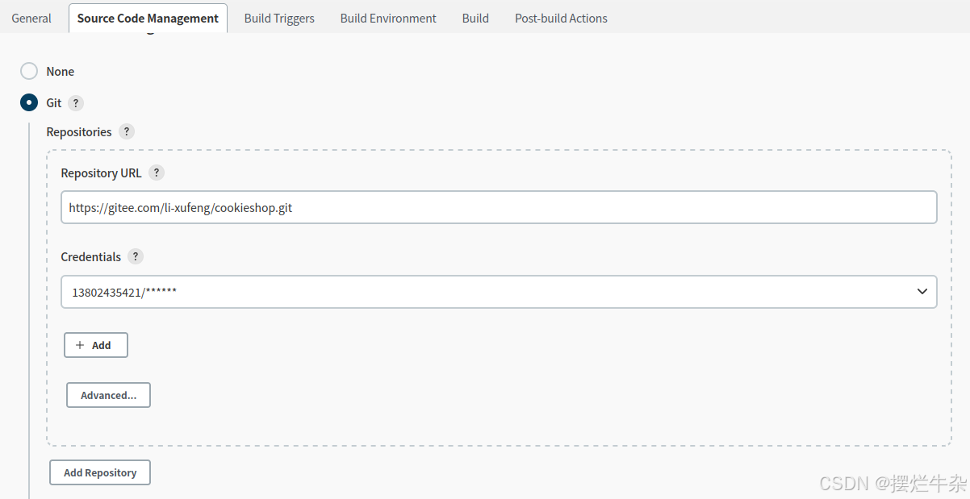Add new credentials with Add button
This screenshot has height=499, width=970.
96,345
